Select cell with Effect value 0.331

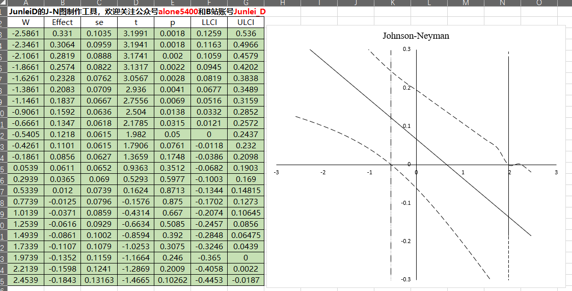coord(62,34)
